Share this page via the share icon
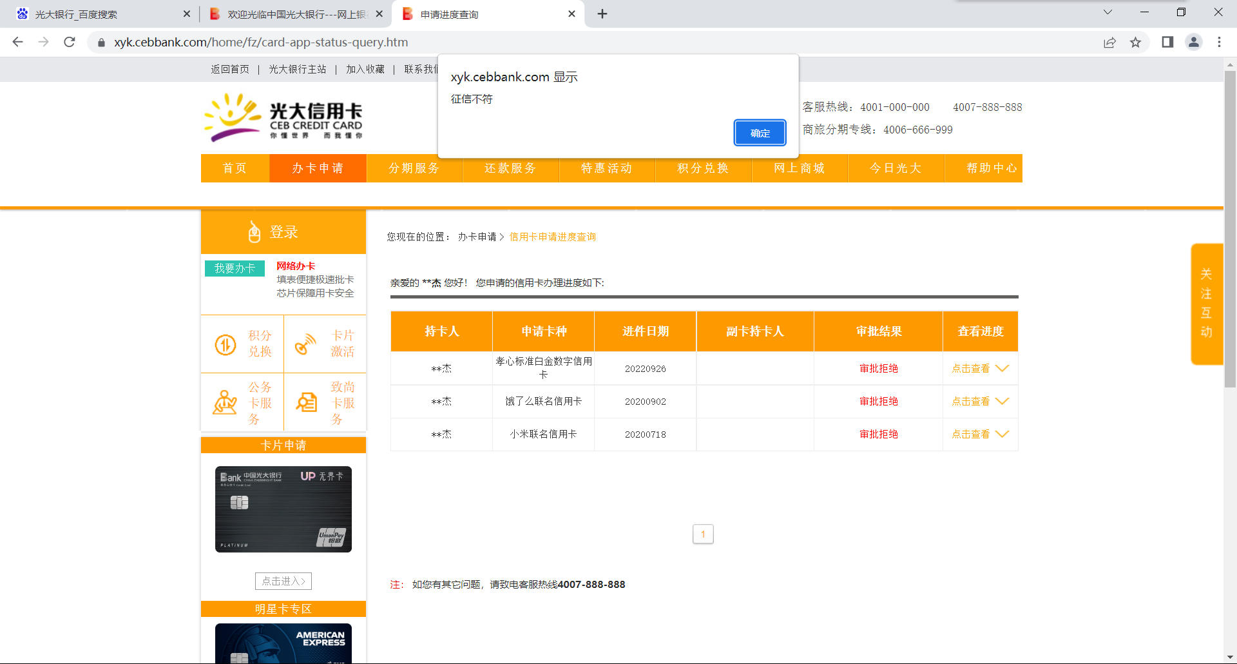This screenshot has width=1237, height=664. point(1109,42)
